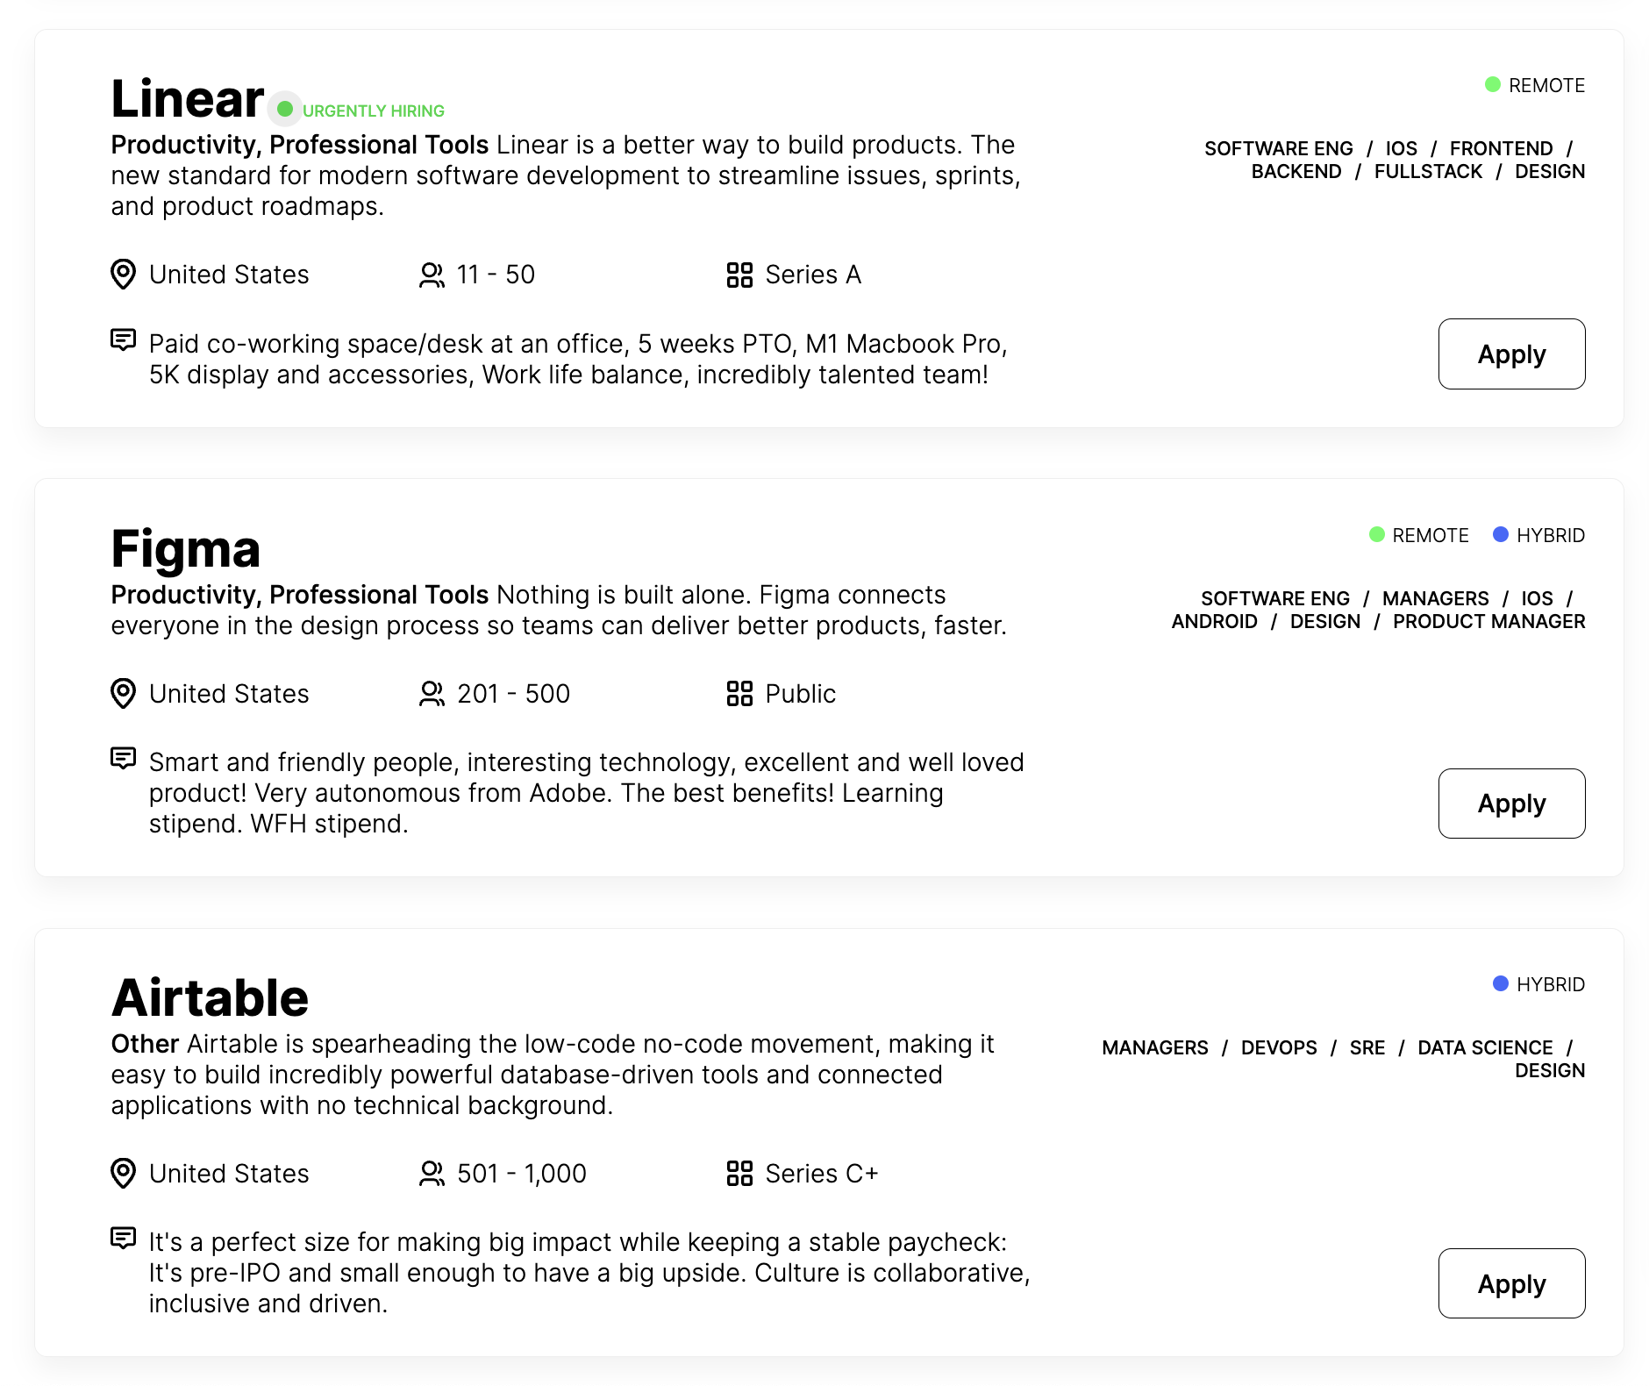Click the funding stage icon next to Series A
This screenshot has height=1386, width=1649.
tap(739, 275)
